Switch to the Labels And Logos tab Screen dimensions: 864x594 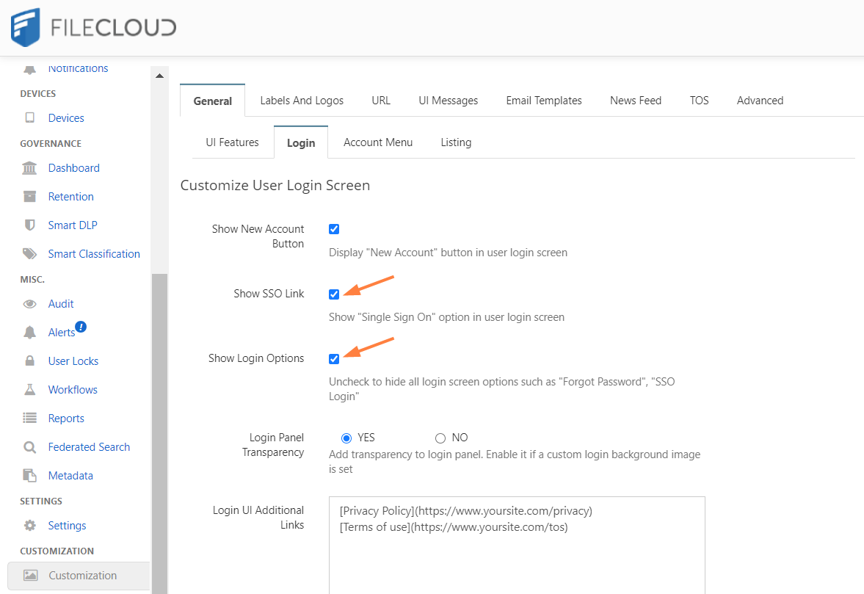[302, 101]
